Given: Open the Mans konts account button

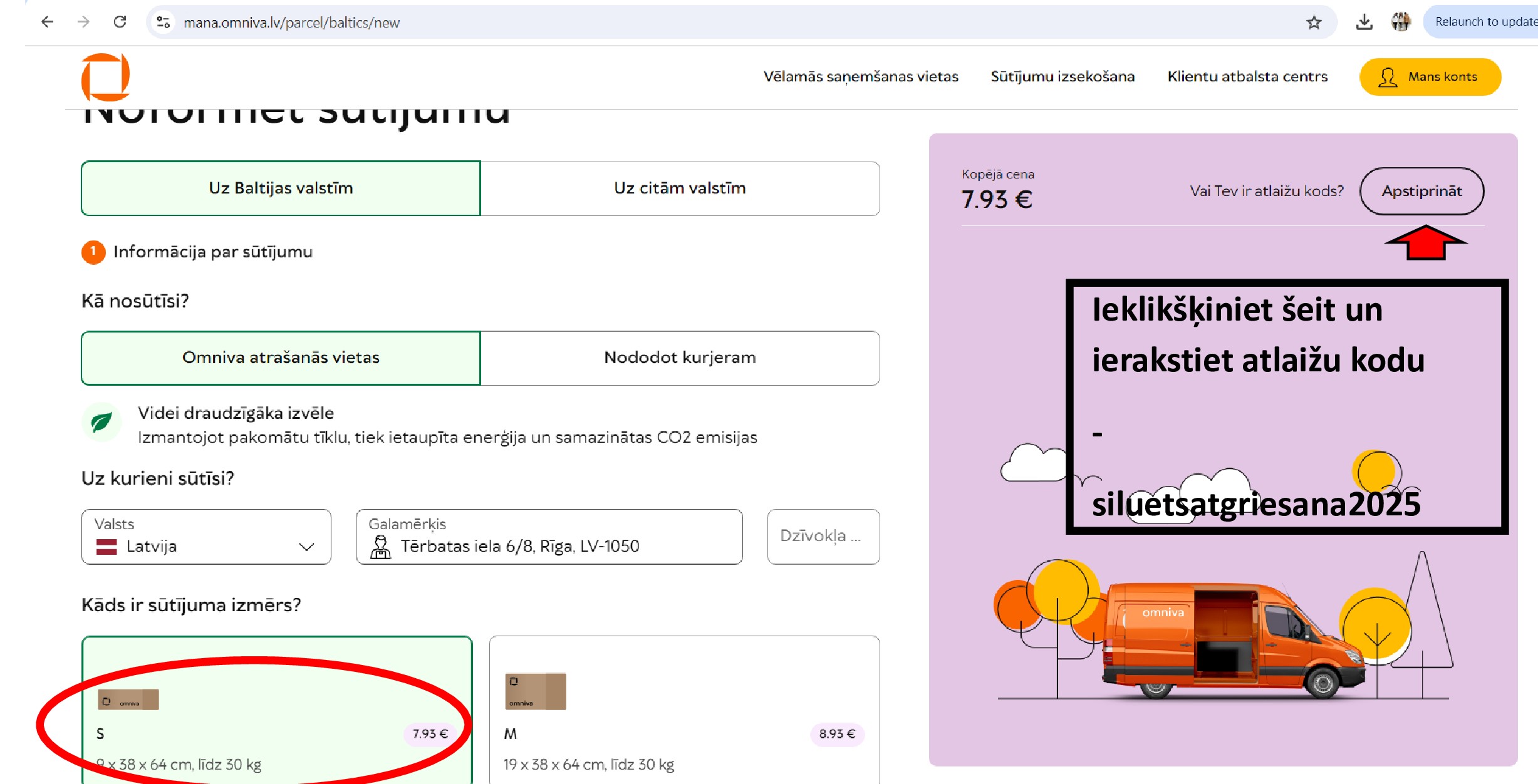Looking at the screenshot, I should pyautogui.click(x=1430, y=77).
